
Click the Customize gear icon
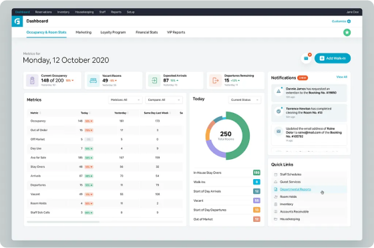[349, 21]
